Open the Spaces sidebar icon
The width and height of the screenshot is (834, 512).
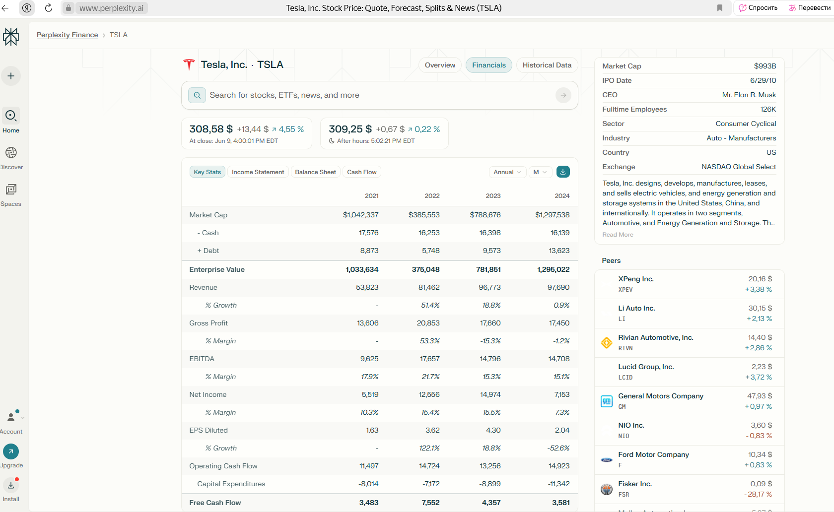(11, 190)
